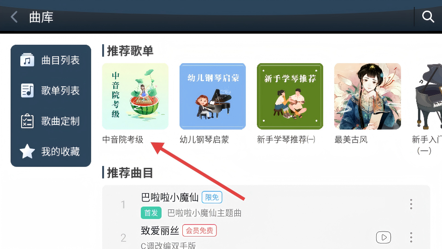This screenshot has width=442, height=249.
Task: Select the 曲目列表 music note icon
Action: point(27,60)
